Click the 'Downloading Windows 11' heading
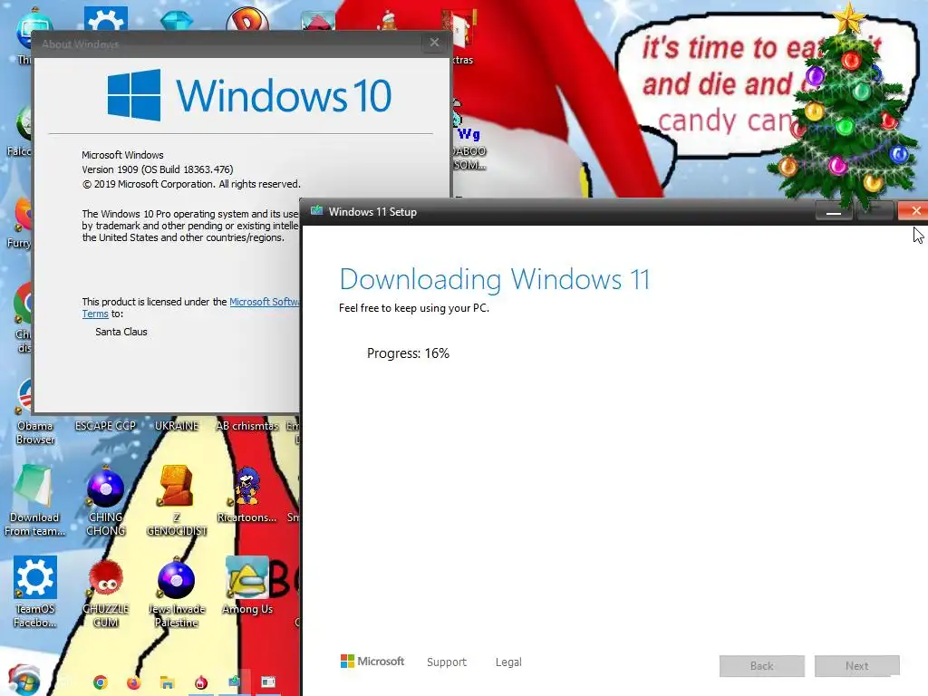The height and width of the screenshot is (696, 928). [494, 279]
